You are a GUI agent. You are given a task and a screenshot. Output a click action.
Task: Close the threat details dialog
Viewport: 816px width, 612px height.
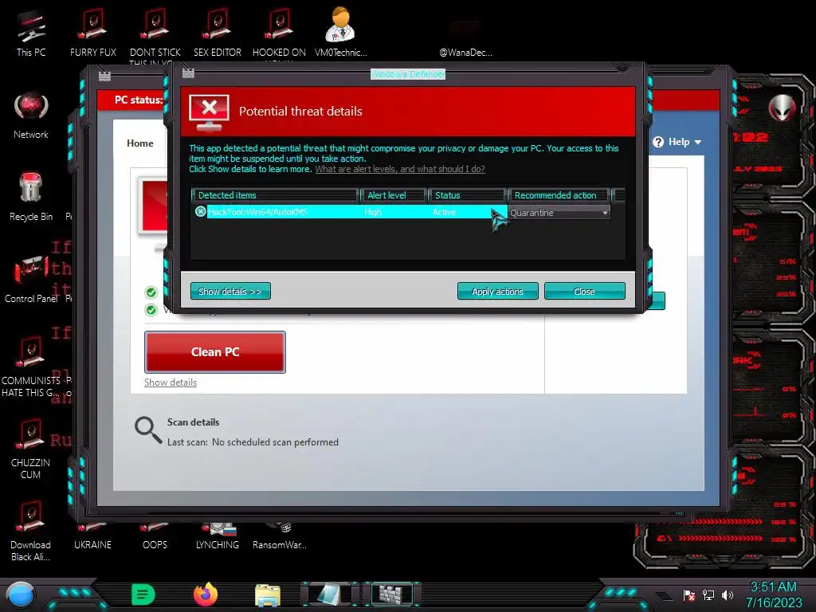(584, 292)
